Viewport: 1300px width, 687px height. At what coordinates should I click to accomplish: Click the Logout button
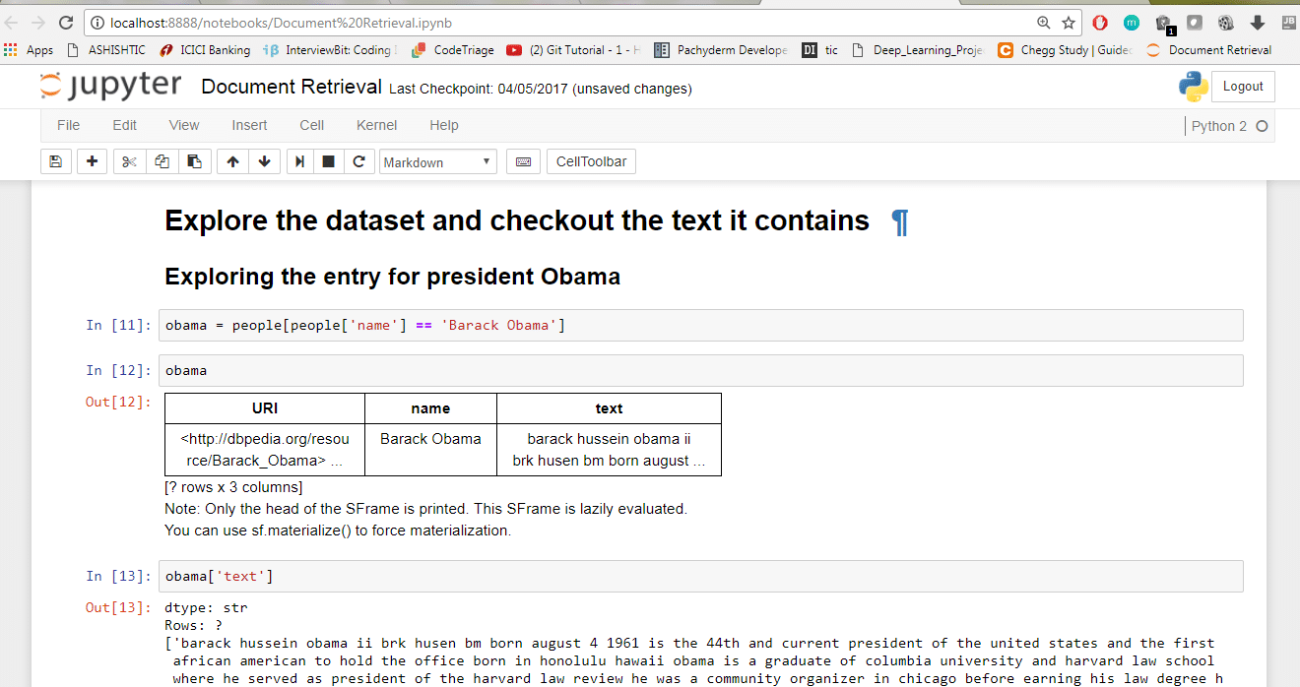(1242, 87)
